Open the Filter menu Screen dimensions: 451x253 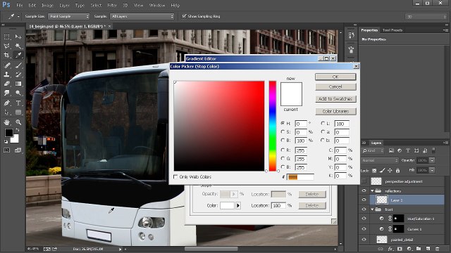(112, 5)
